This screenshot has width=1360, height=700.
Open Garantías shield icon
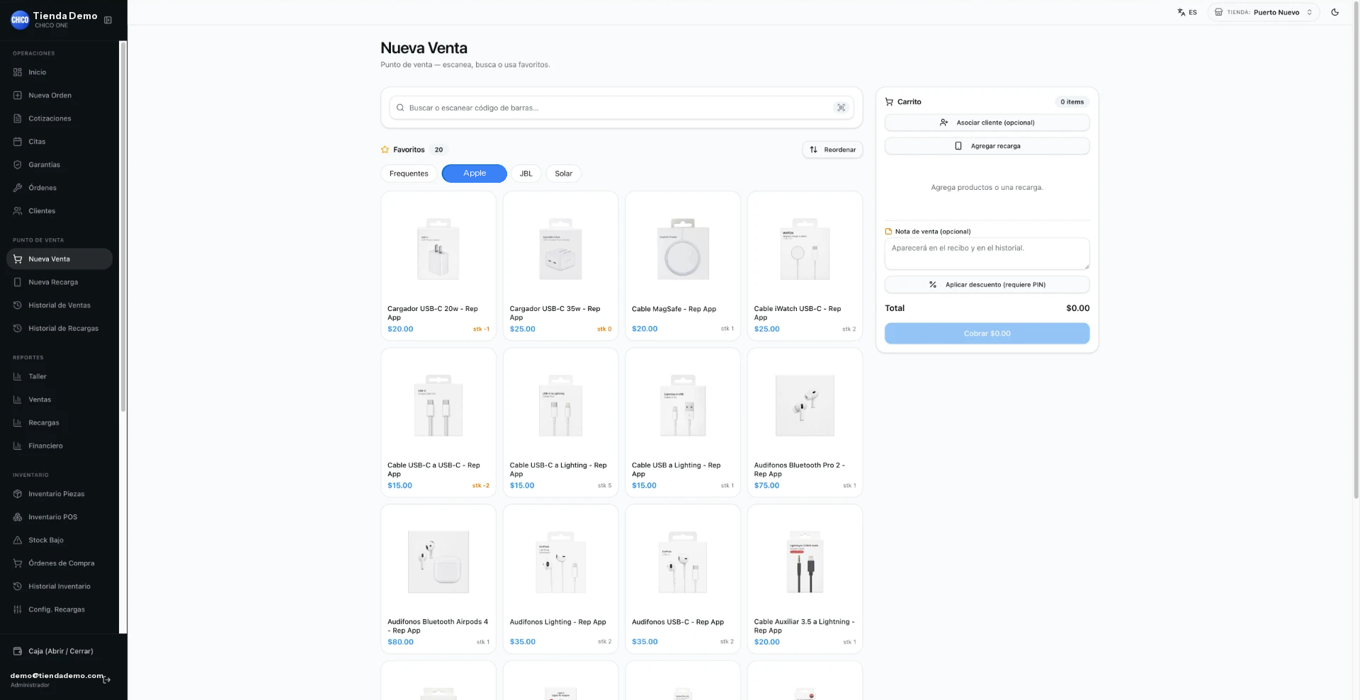coord(18,165)
